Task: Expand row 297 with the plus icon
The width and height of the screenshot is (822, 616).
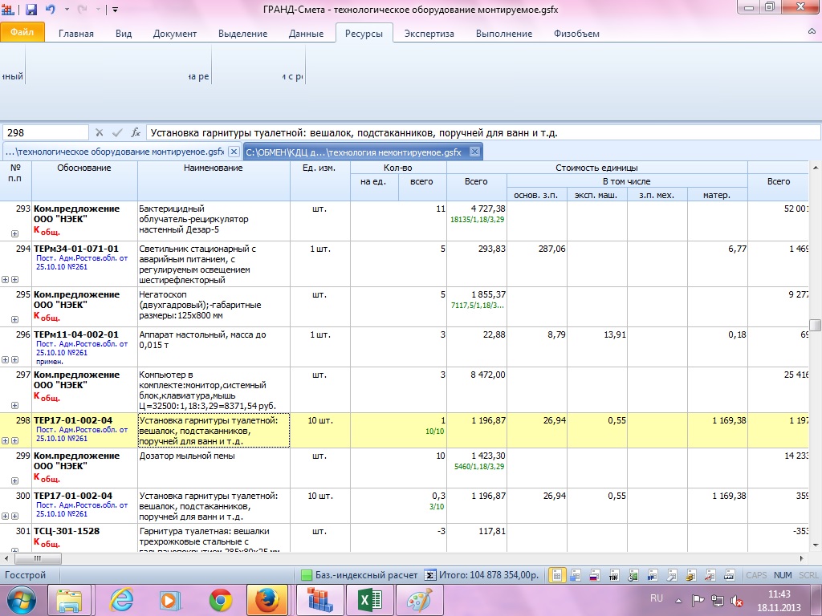Action: (x=14, y=406)
